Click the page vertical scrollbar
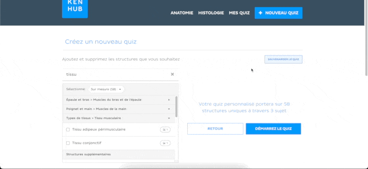Viewport: 368px width, 169px height. pyautogui.click(x=366, y=38)
